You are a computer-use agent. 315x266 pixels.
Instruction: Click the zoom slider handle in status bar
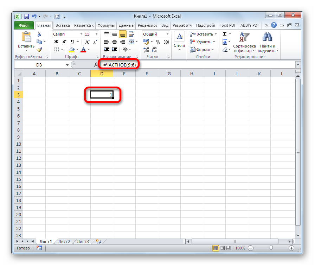click(x=271, y=248)
